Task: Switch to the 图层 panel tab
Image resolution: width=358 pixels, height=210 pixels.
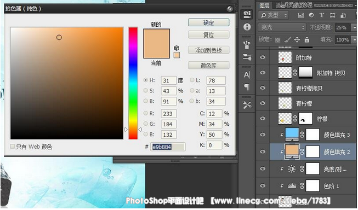Action: pyautogui.click(x=264, y=5)
